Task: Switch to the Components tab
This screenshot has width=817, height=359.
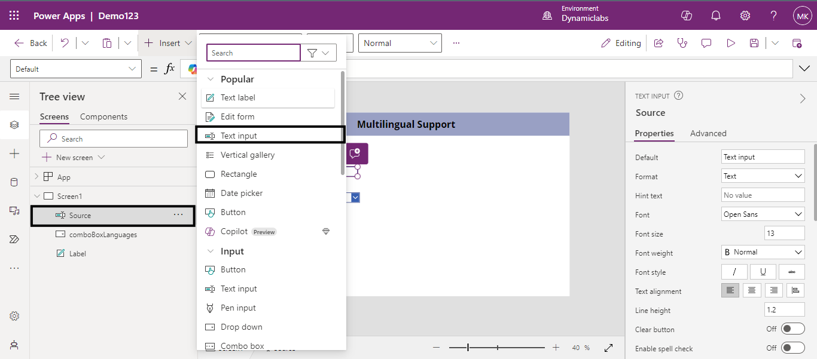Action: click(x=103, y=116)
